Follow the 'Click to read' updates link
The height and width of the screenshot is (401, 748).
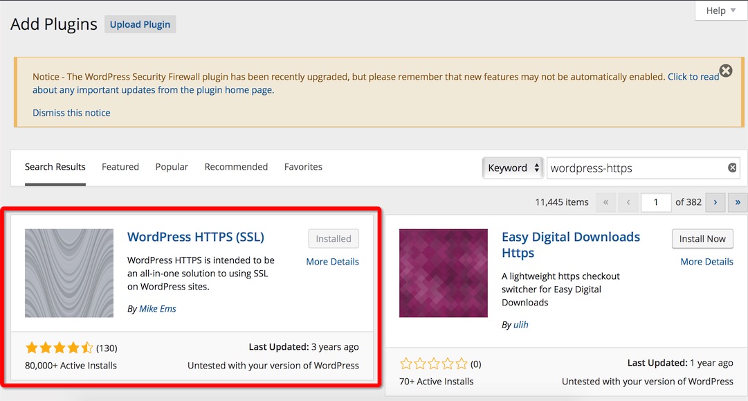(x=693, y=76)
